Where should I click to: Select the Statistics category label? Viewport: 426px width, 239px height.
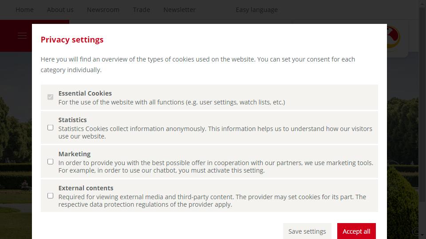[72, 120]
